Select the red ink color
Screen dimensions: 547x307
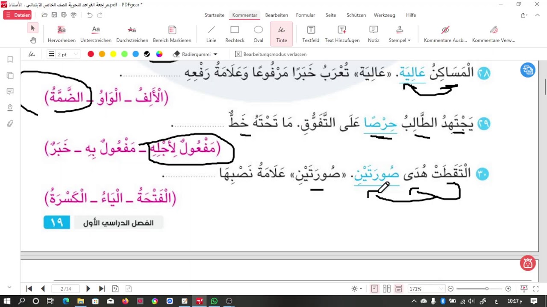tap(91, 54)
